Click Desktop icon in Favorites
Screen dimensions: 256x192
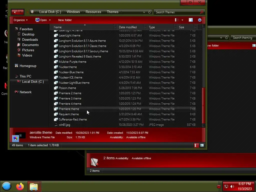(x=19, y=34)
